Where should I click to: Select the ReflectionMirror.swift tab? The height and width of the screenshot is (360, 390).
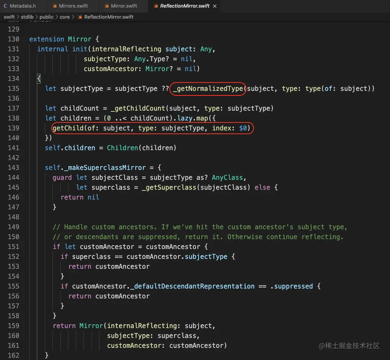pos(185,6)
